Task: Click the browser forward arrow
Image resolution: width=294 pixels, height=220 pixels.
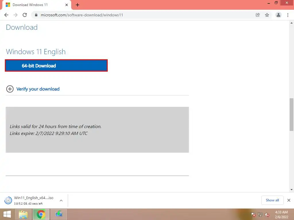Action: click(x=16, y=15)
